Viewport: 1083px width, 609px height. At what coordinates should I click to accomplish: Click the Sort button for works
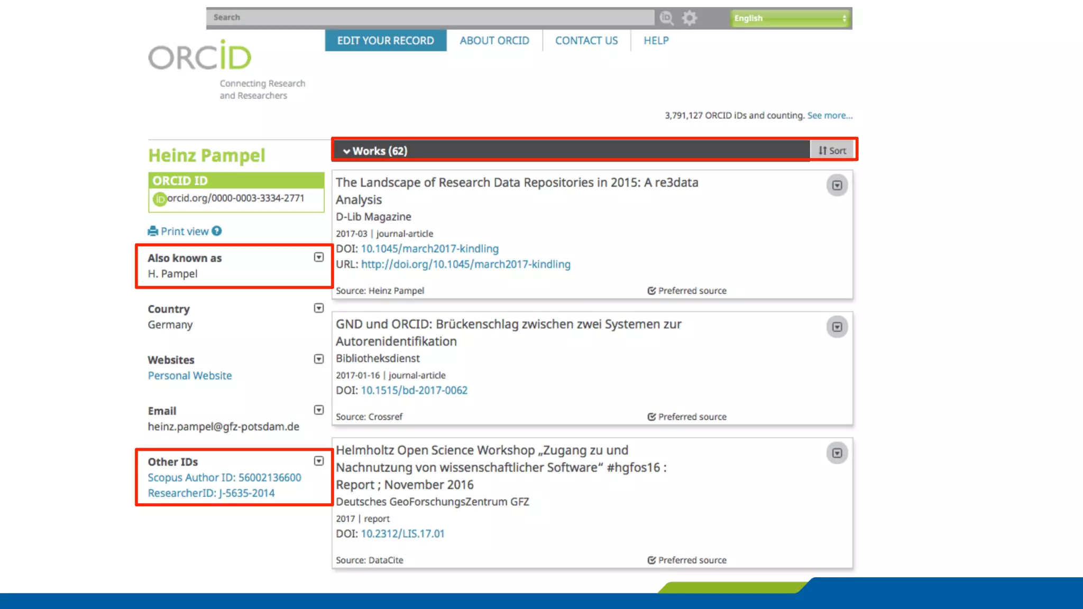832,151
